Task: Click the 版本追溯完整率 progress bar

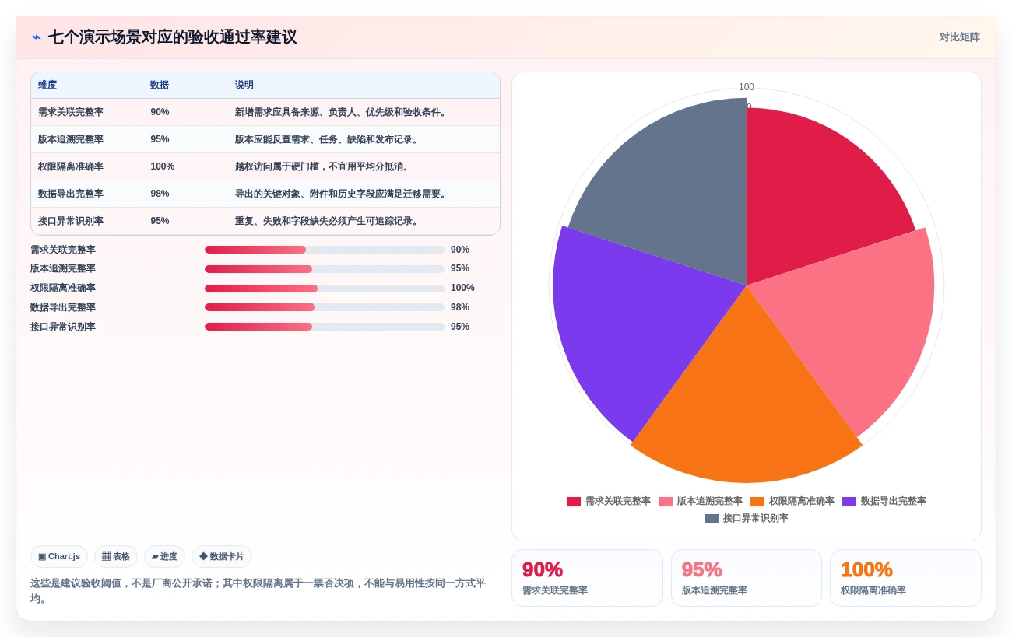Action: coord(325,269)
